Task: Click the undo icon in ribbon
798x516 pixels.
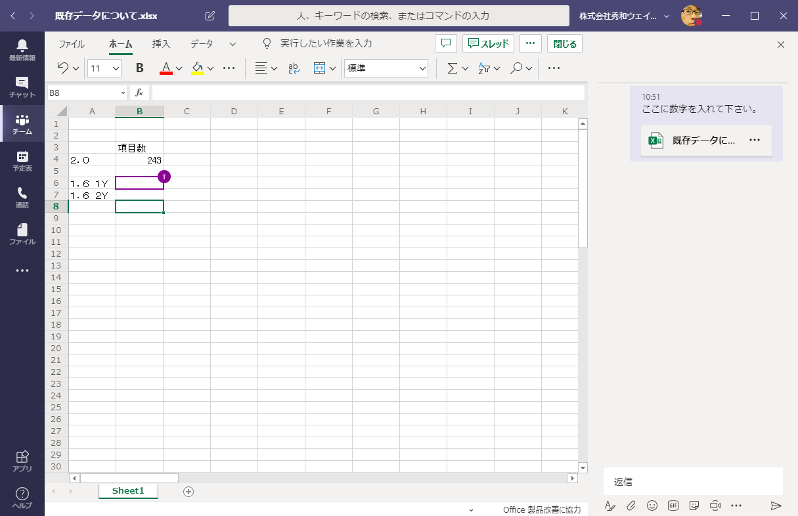Action: pyautogui.click(x=63, y=68)
